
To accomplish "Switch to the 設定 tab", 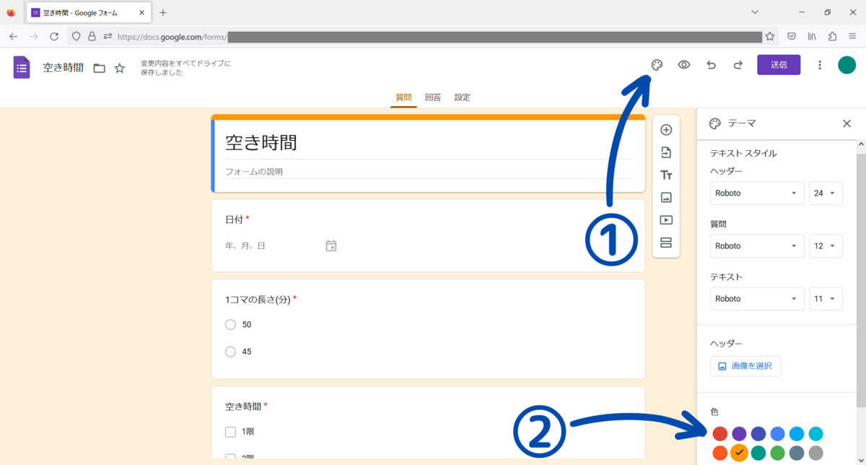I will pyautogui.click(x=463, y=97).
